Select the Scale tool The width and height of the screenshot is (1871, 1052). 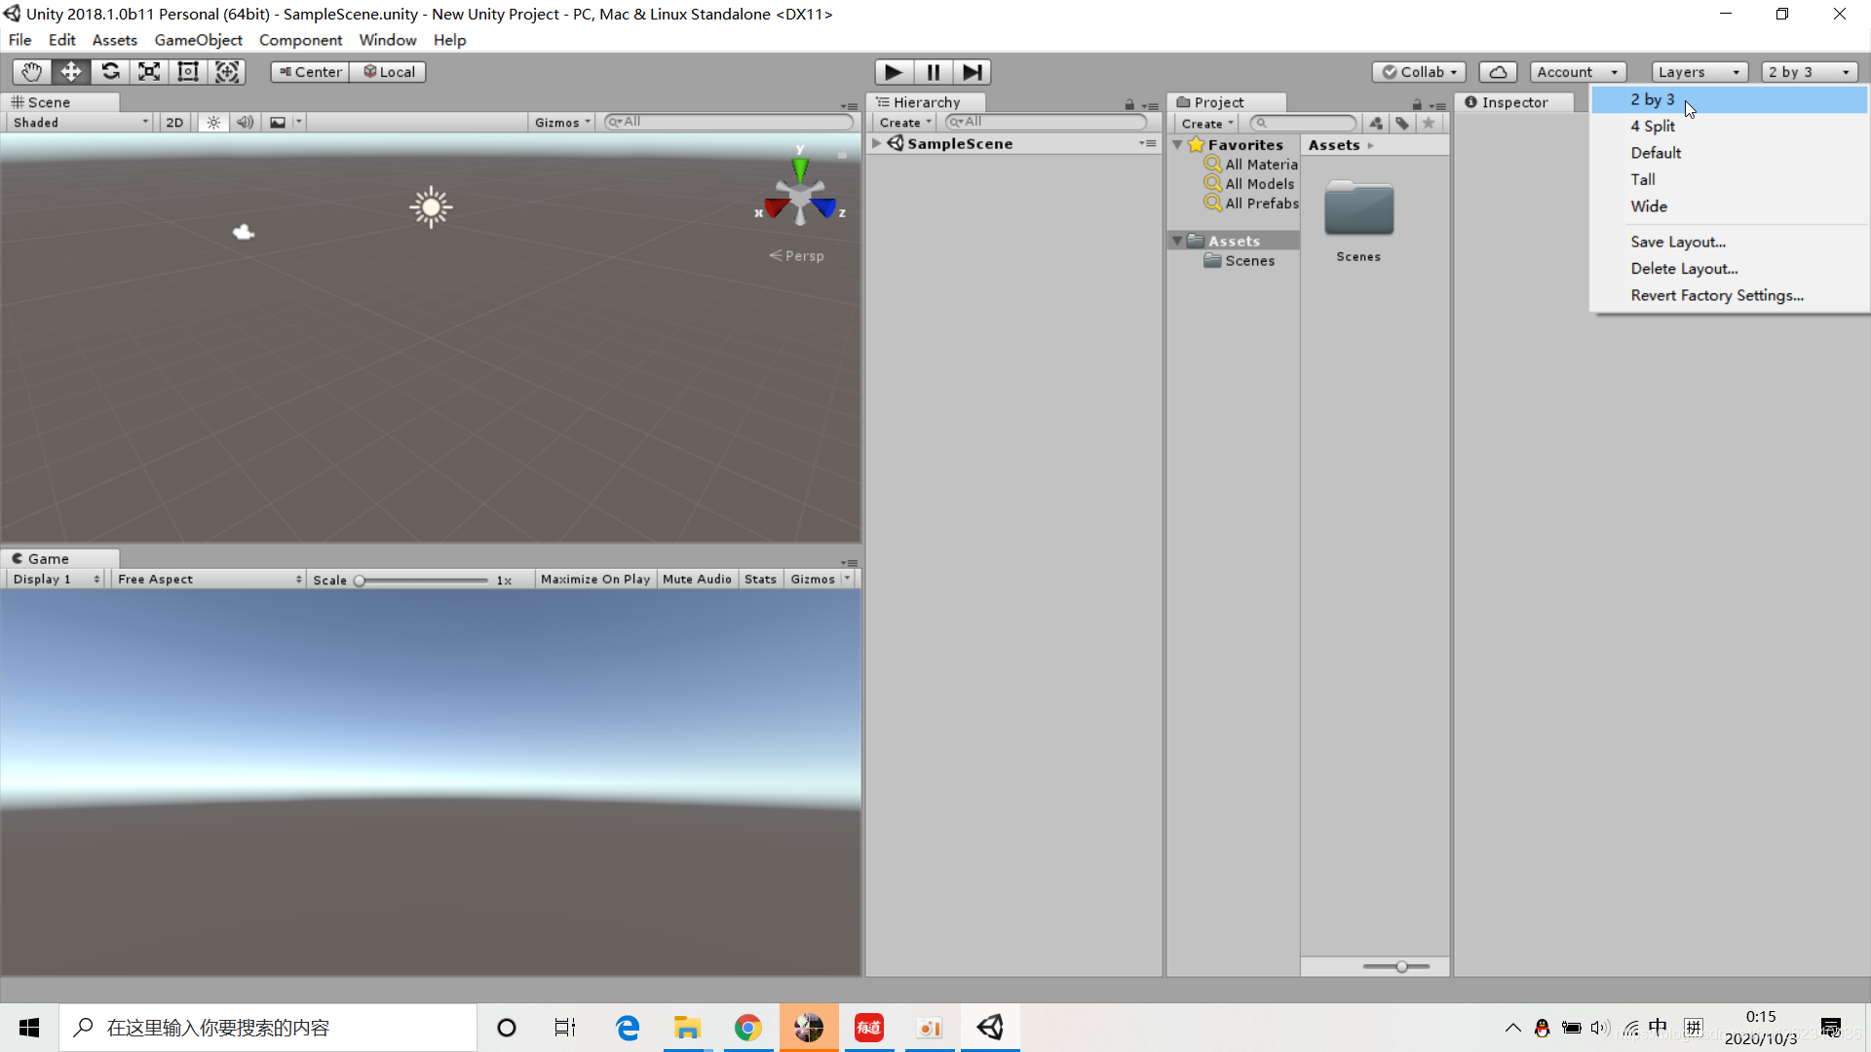tap(149, 72)
